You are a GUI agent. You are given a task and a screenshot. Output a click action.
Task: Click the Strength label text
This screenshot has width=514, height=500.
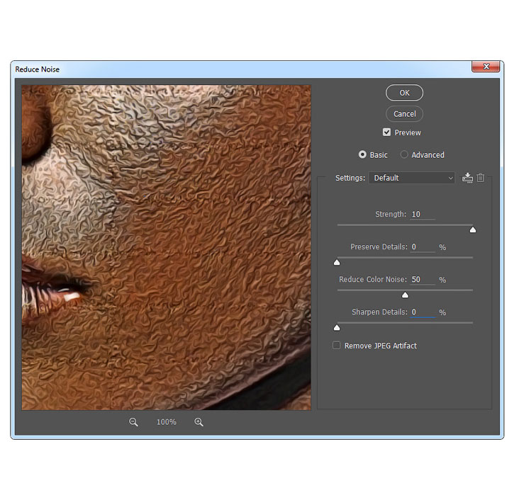click(x=391, y=214)
